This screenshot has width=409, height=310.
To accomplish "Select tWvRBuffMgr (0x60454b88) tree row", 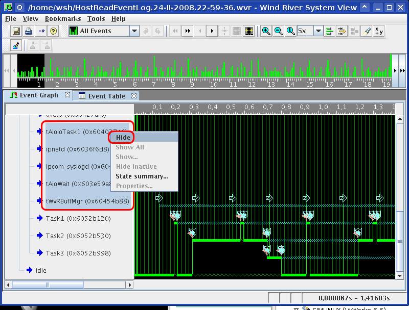I will coord(87,201).
